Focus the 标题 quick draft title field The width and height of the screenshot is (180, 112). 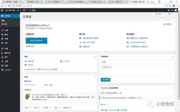(137, 62)
